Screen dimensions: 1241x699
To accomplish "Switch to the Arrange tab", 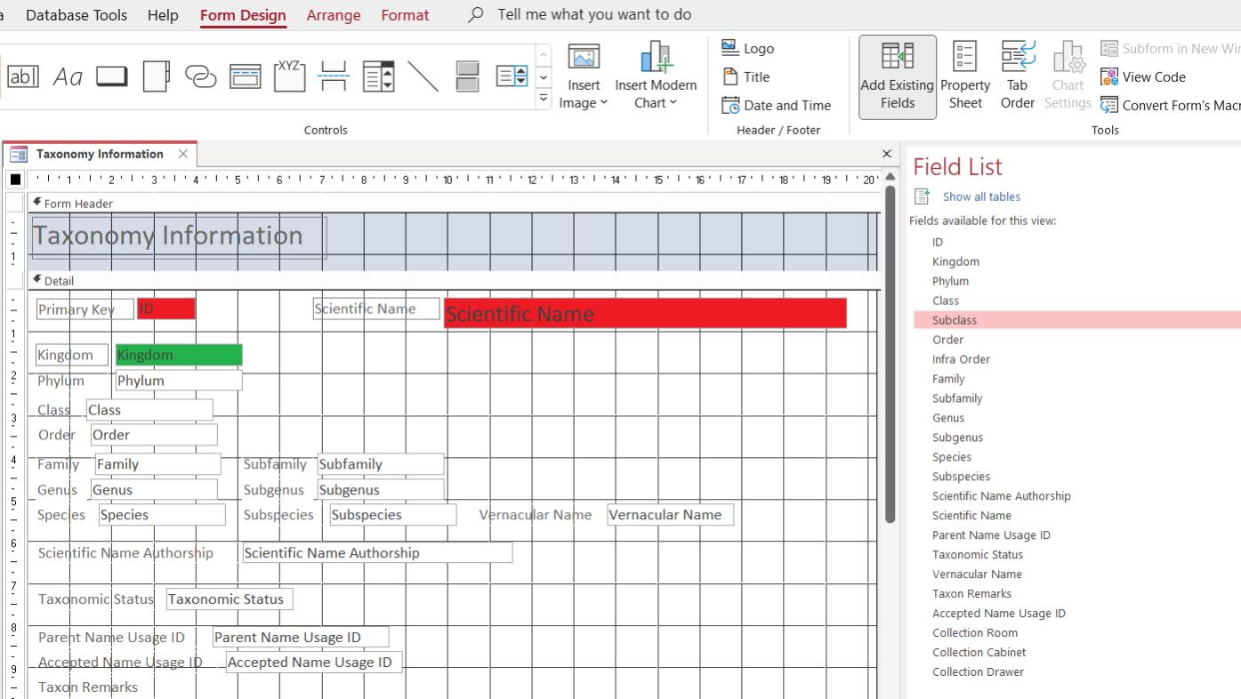I will coord(334,15).
